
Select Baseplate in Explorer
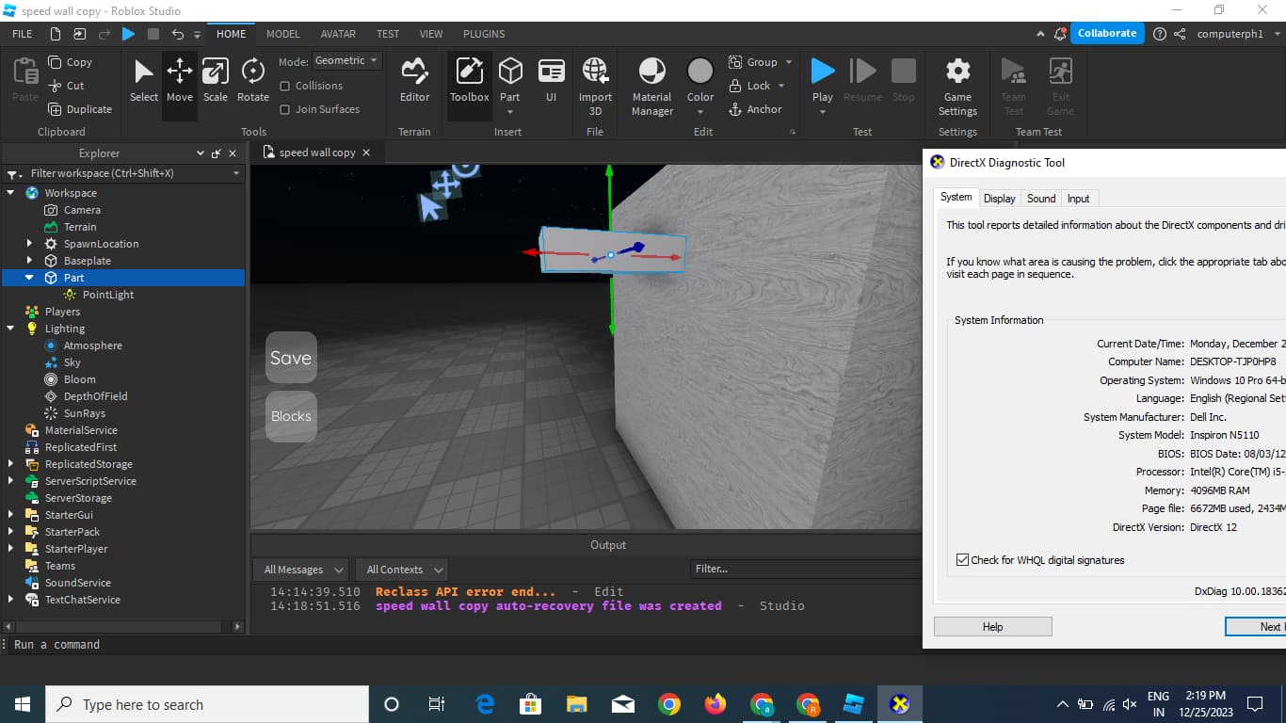click(87, 261)
